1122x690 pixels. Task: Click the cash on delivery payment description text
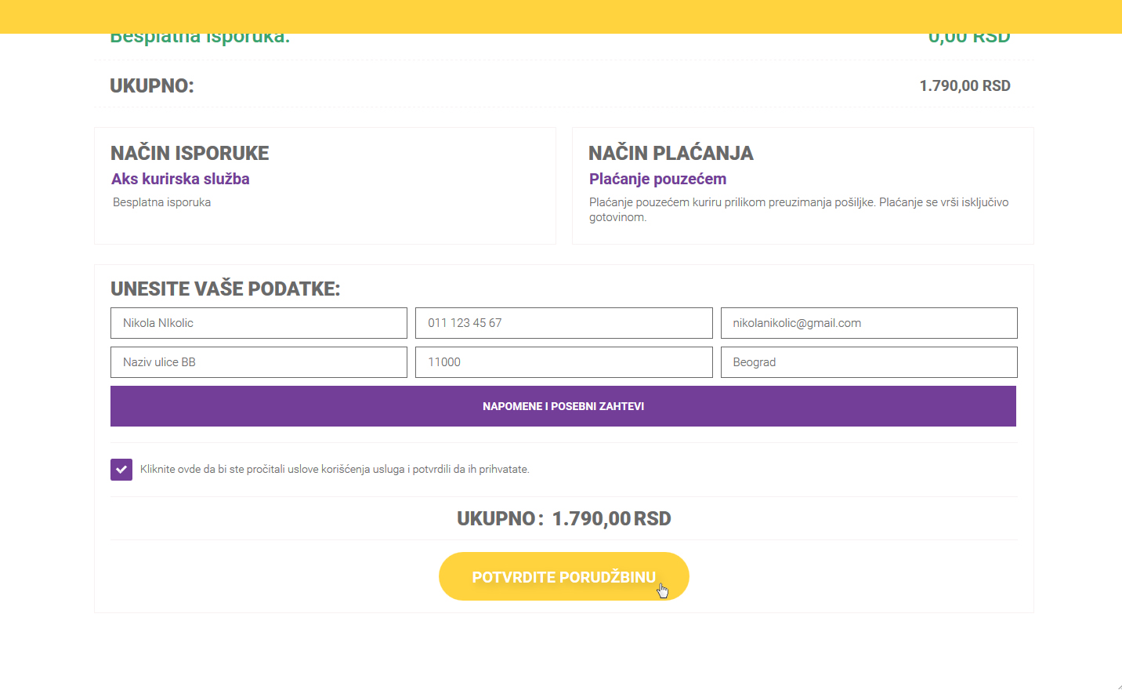[x=798, y=209]
